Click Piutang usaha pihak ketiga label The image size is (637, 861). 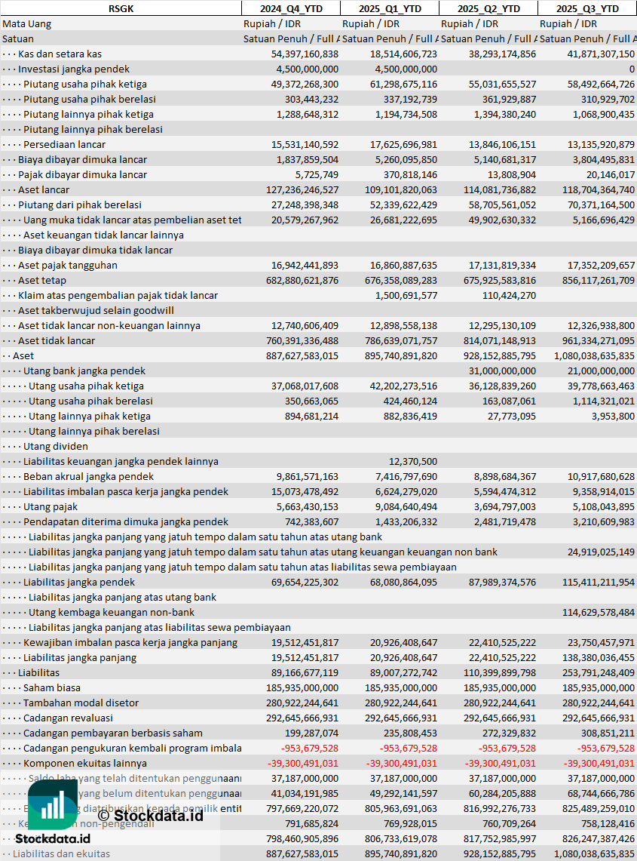(x=85, y=84)
